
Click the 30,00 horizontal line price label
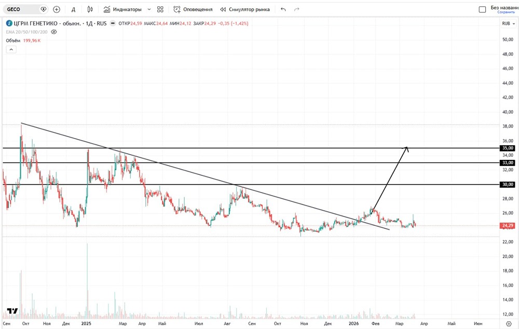[507, 184]
